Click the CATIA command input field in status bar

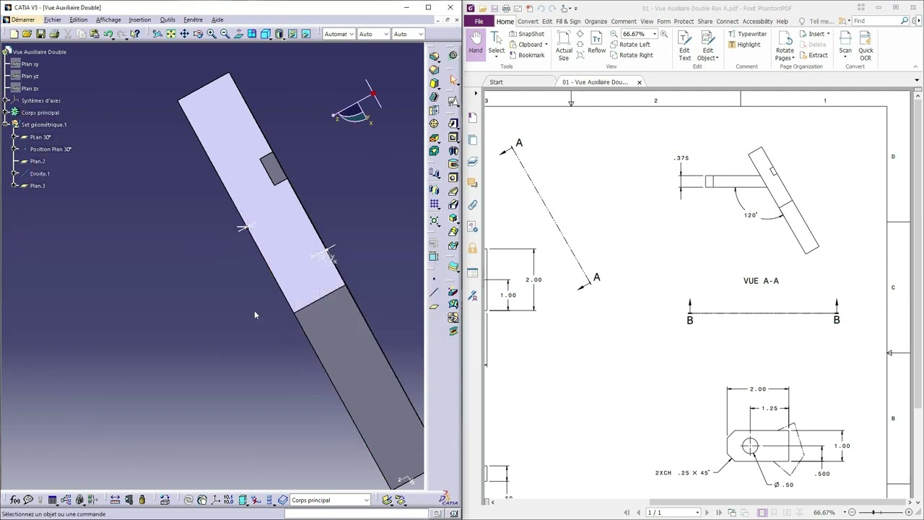358,513
